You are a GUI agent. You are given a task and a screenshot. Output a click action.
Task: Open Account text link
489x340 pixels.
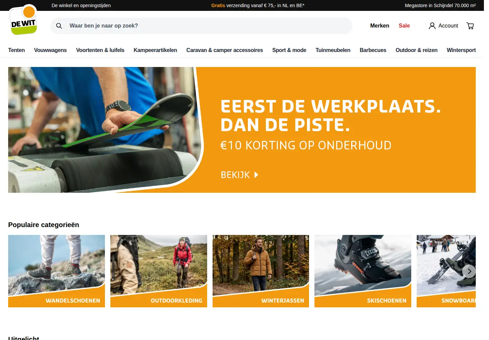[448, 26]
